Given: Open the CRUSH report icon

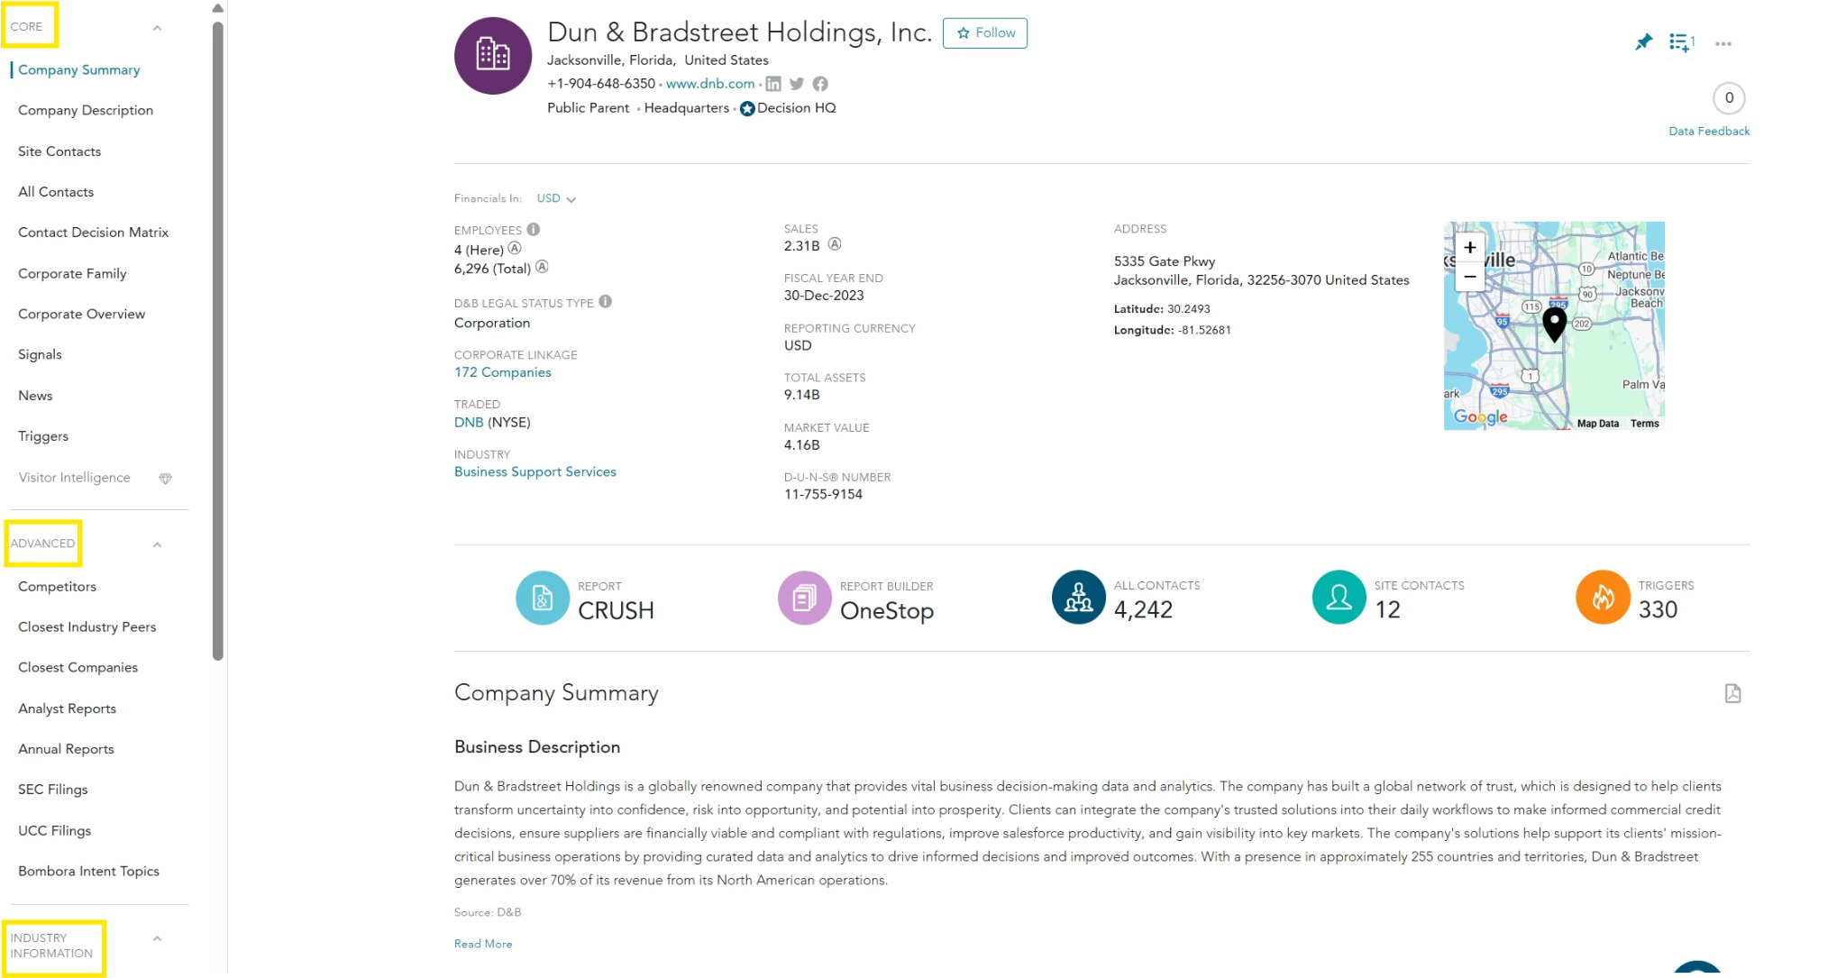Looking at the screenshot, I should [543, 598].
